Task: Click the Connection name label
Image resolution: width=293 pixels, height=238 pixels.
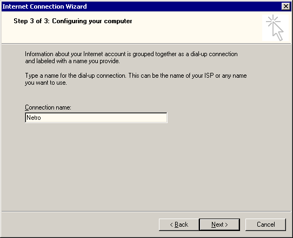Action: (48, 107)
